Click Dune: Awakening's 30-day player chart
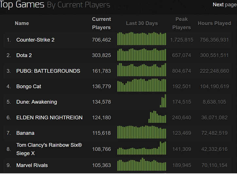Screen dimensions: 237x174 point(163,101)
